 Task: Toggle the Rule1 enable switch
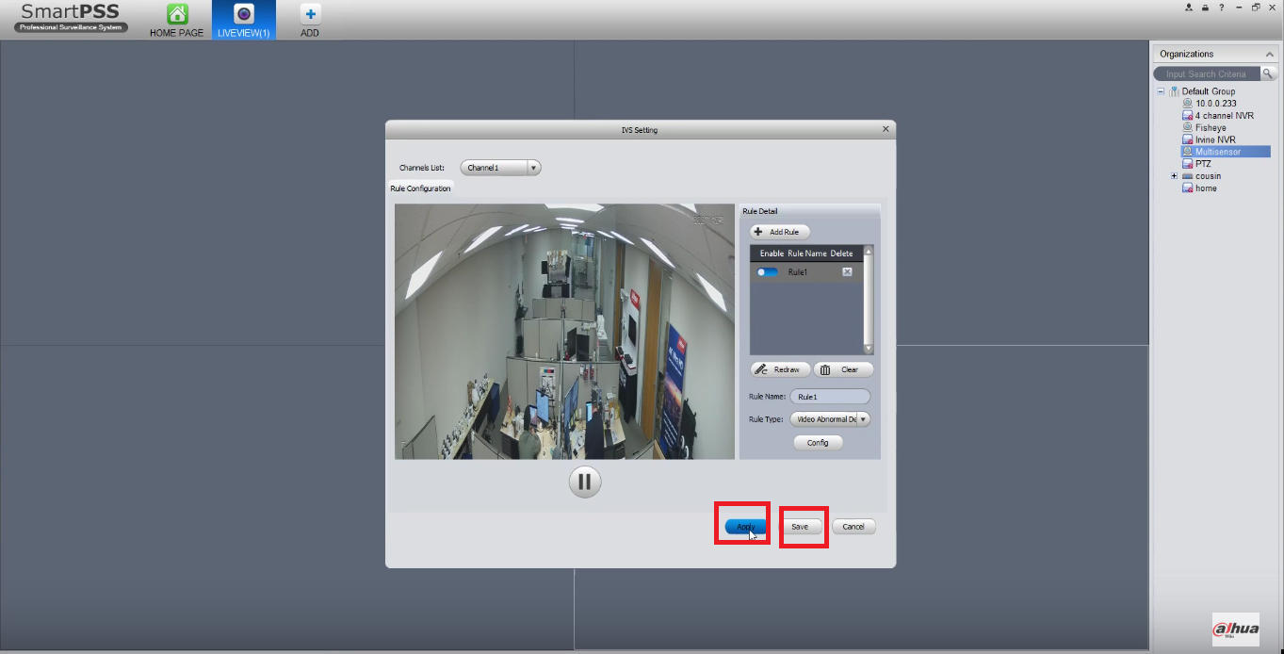[x=768, y=271]
